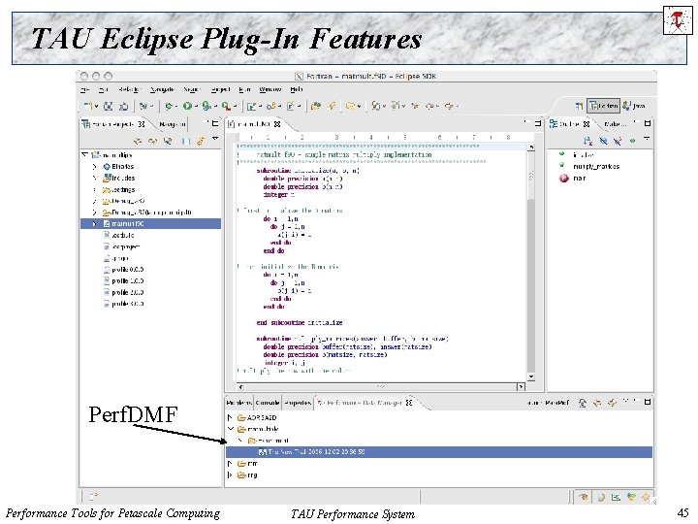Click the editor scrollbar down arrow
The image size is (698, 524).
pyautogui.click(x=530, y=377)
